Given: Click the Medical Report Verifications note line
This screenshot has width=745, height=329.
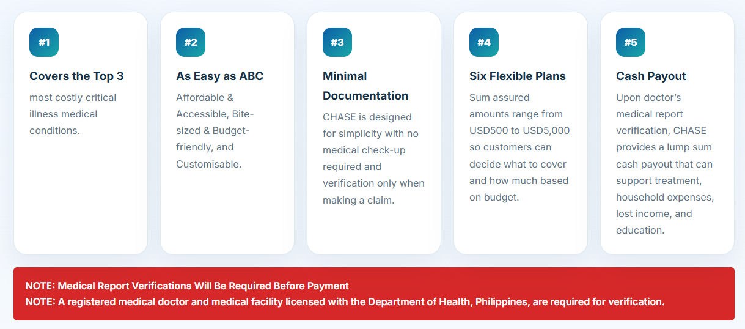Looking at the screenshot, I should point(187,286).
